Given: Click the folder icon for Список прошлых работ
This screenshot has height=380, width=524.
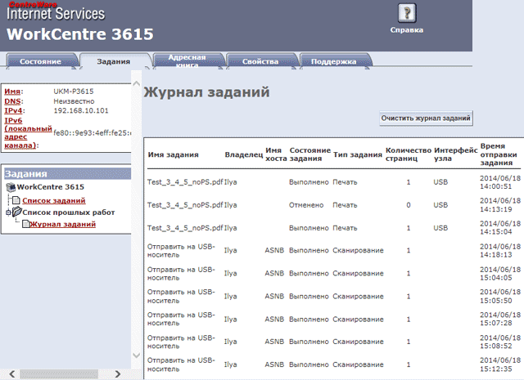Looking at the screenshot, I should (16, 212).
